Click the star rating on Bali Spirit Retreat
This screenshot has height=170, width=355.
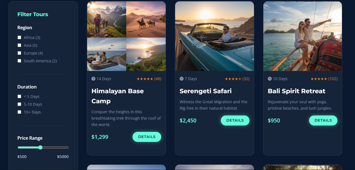319,79
